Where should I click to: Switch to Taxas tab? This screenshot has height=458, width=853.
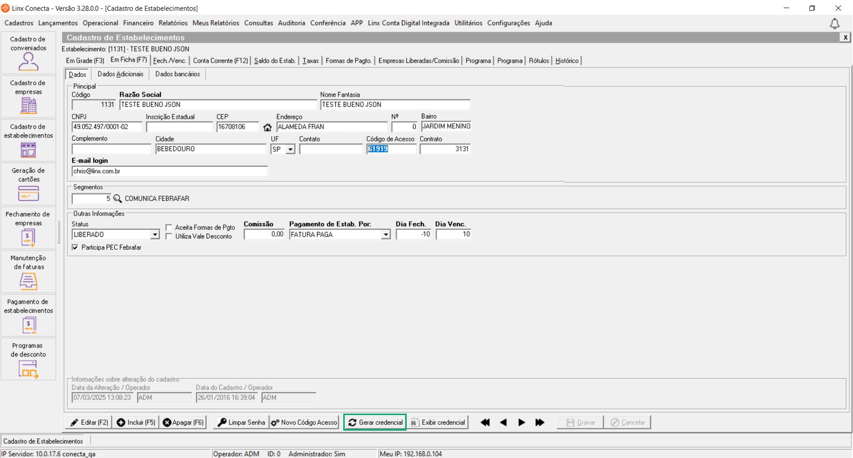(x=311, y=61)
